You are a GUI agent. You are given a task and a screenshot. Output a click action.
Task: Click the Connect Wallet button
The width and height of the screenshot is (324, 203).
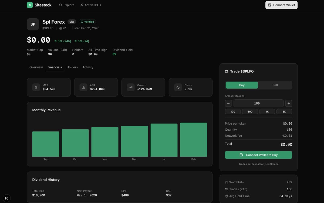click(281, 5)
